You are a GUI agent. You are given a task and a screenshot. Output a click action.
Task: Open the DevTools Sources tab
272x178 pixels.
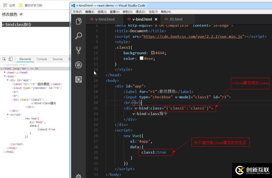pos(58,59)
